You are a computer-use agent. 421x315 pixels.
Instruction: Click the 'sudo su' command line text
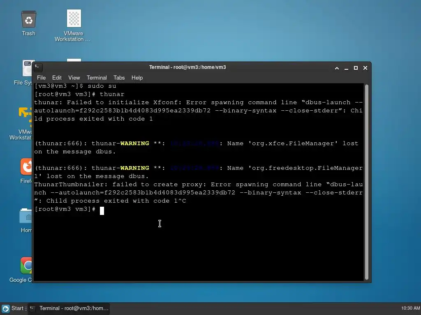pos(102,86)
